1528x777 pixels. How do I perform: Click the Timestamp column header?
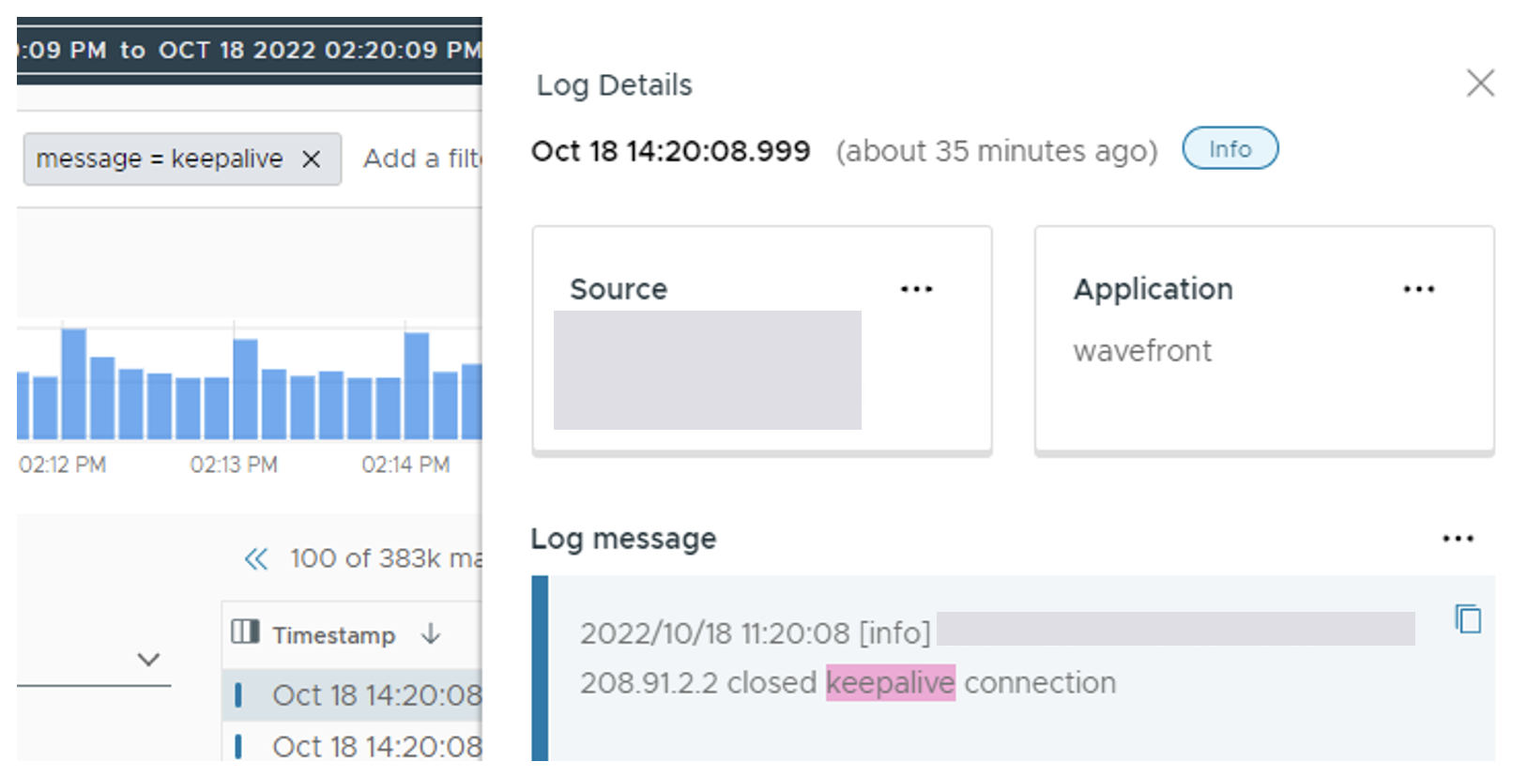click(x=333, y=635)
